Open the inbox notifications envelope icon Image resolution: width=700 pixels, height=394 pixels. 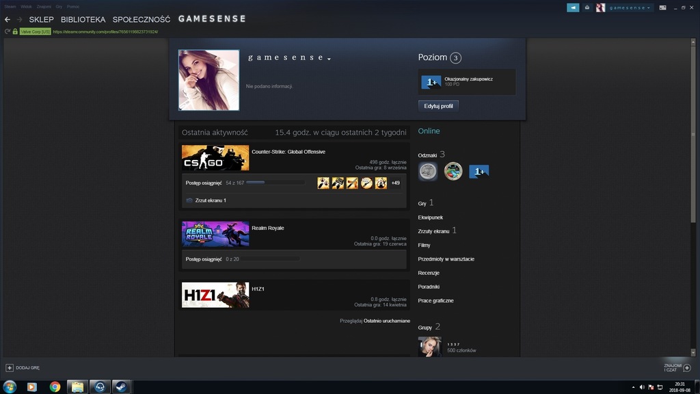coord(587,8)
